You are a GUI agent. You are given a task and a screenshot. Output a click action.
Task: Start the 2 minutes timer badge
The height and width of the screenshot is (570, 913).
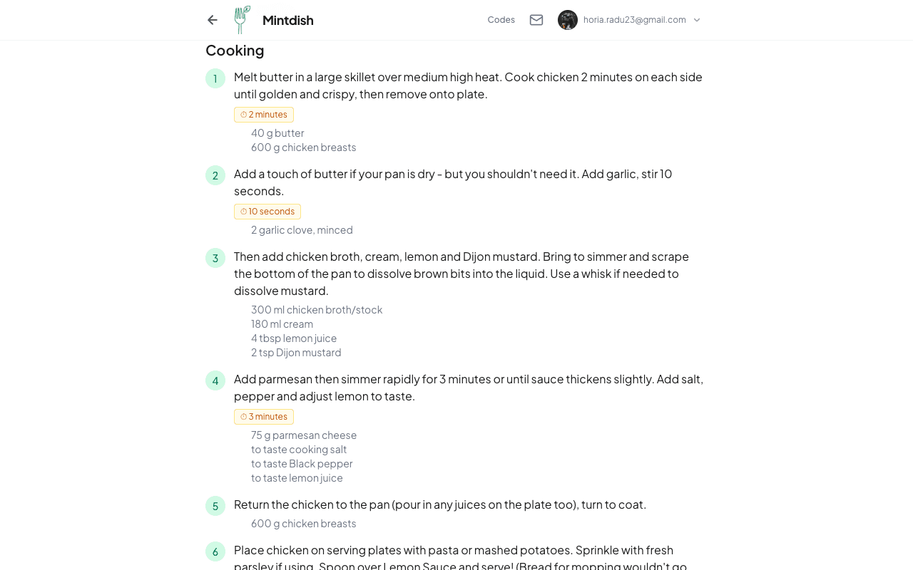click(x=264, y=115)
